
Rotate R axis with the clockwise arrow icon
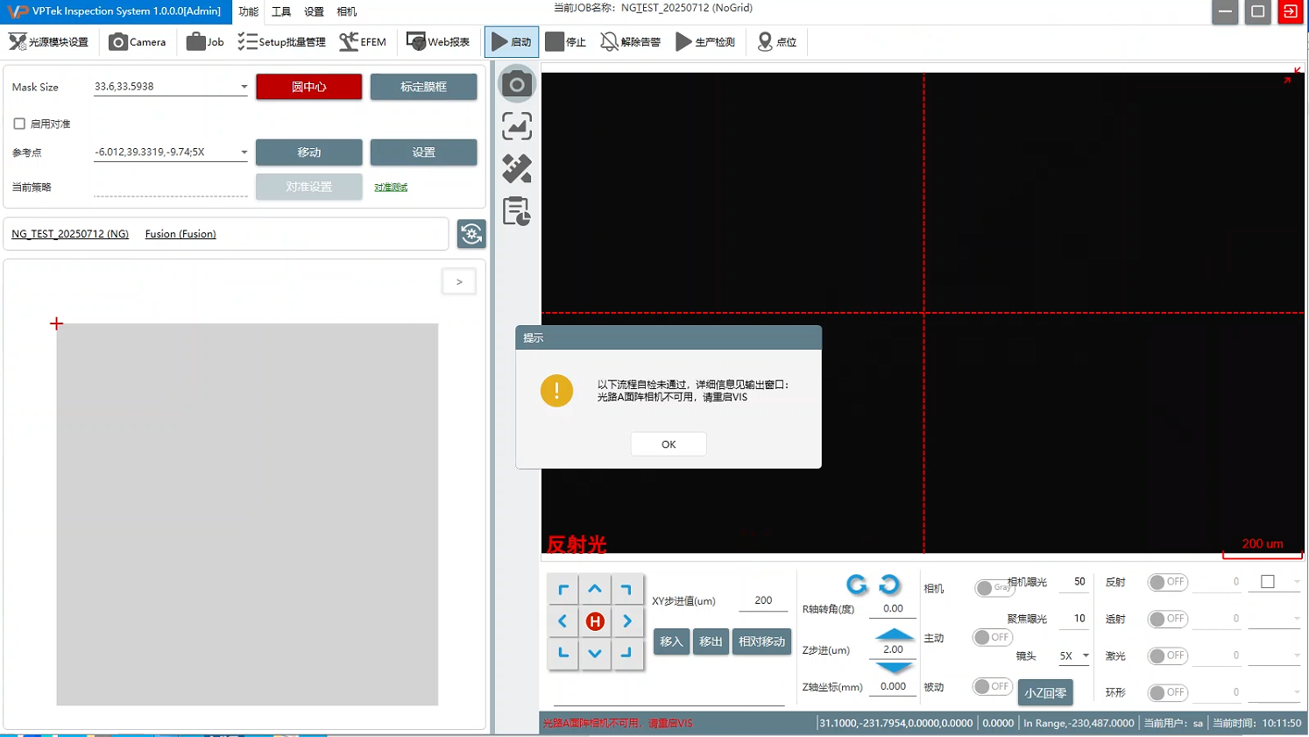tap(889, 584)
